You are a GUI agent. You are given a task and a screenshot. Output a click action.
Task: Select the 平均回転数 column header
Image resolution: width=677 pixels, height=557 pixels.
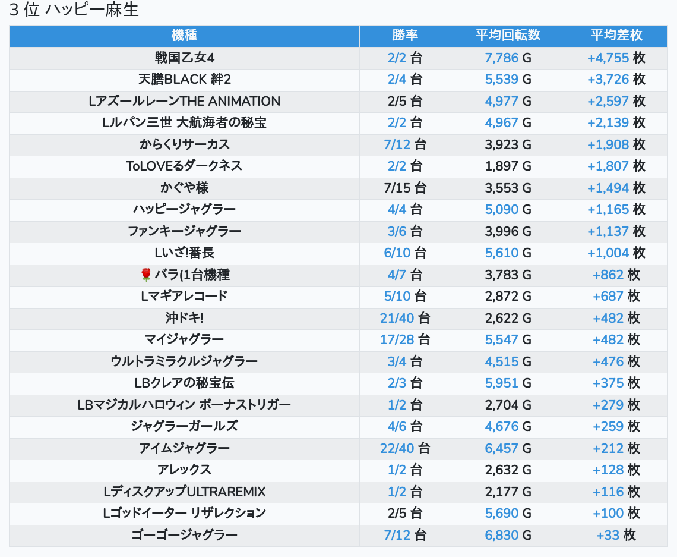point(508,36)
